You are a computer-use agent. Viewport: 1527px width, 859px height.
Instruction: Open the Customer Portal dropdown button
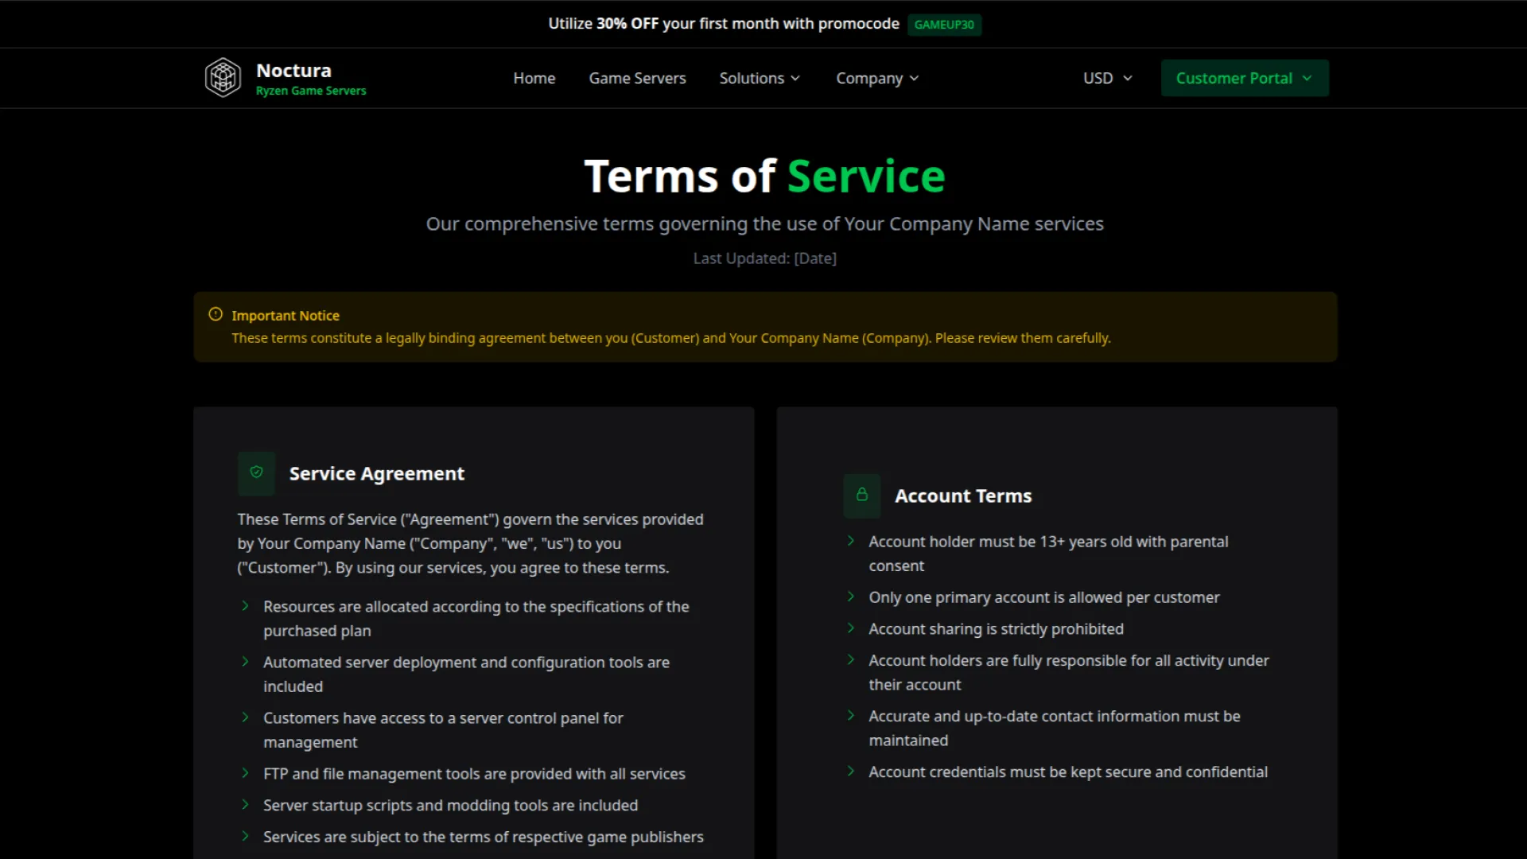point(1244,78)
